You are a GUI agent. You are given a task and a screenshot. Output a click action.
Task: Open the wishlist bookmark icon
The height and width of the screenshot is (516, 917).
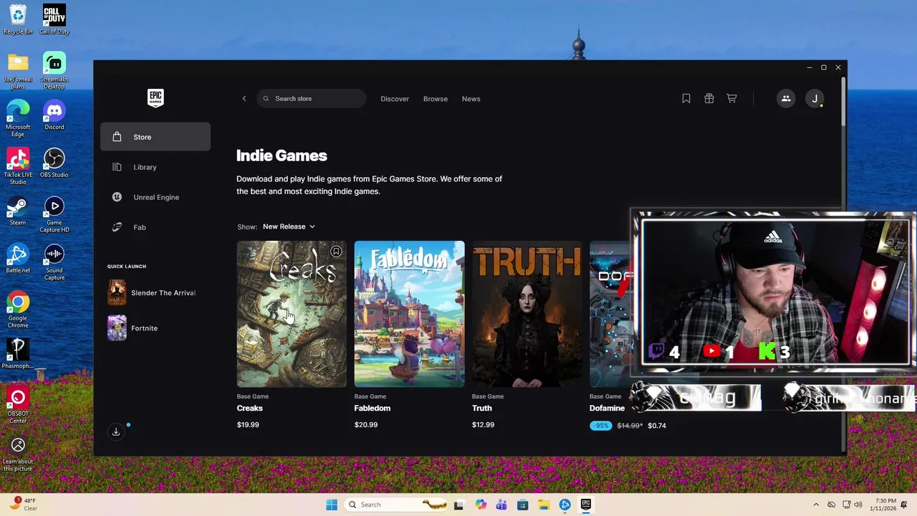(x=686, y=99)
